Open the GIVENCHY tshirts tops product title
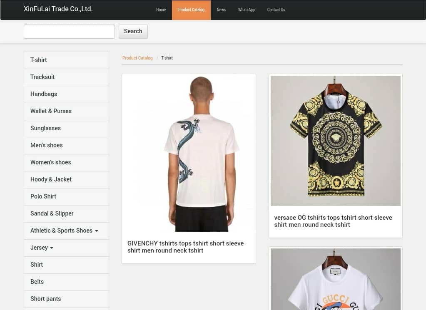The width and height of the screenshot is (426, 310). [x=186, y=247]
